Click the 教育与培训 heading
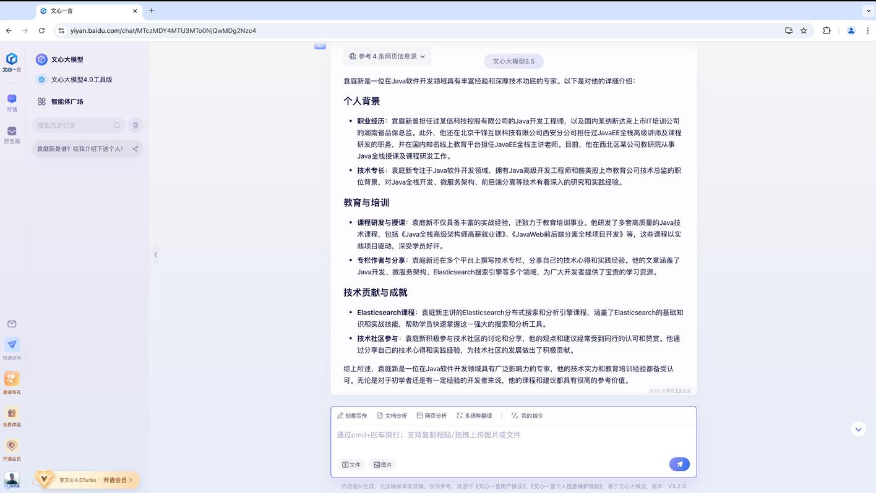Viewport: 876px width, 493px height. (x=366, y=203)
